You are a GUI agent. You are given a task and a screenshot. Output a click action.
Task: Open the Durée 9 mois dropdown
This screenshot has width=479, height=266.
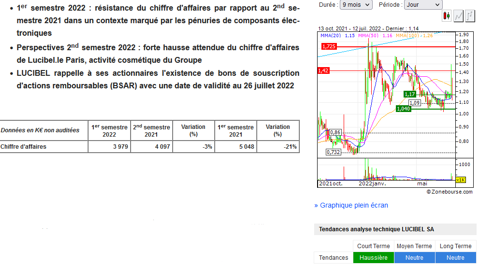click(x=356, y=4)
